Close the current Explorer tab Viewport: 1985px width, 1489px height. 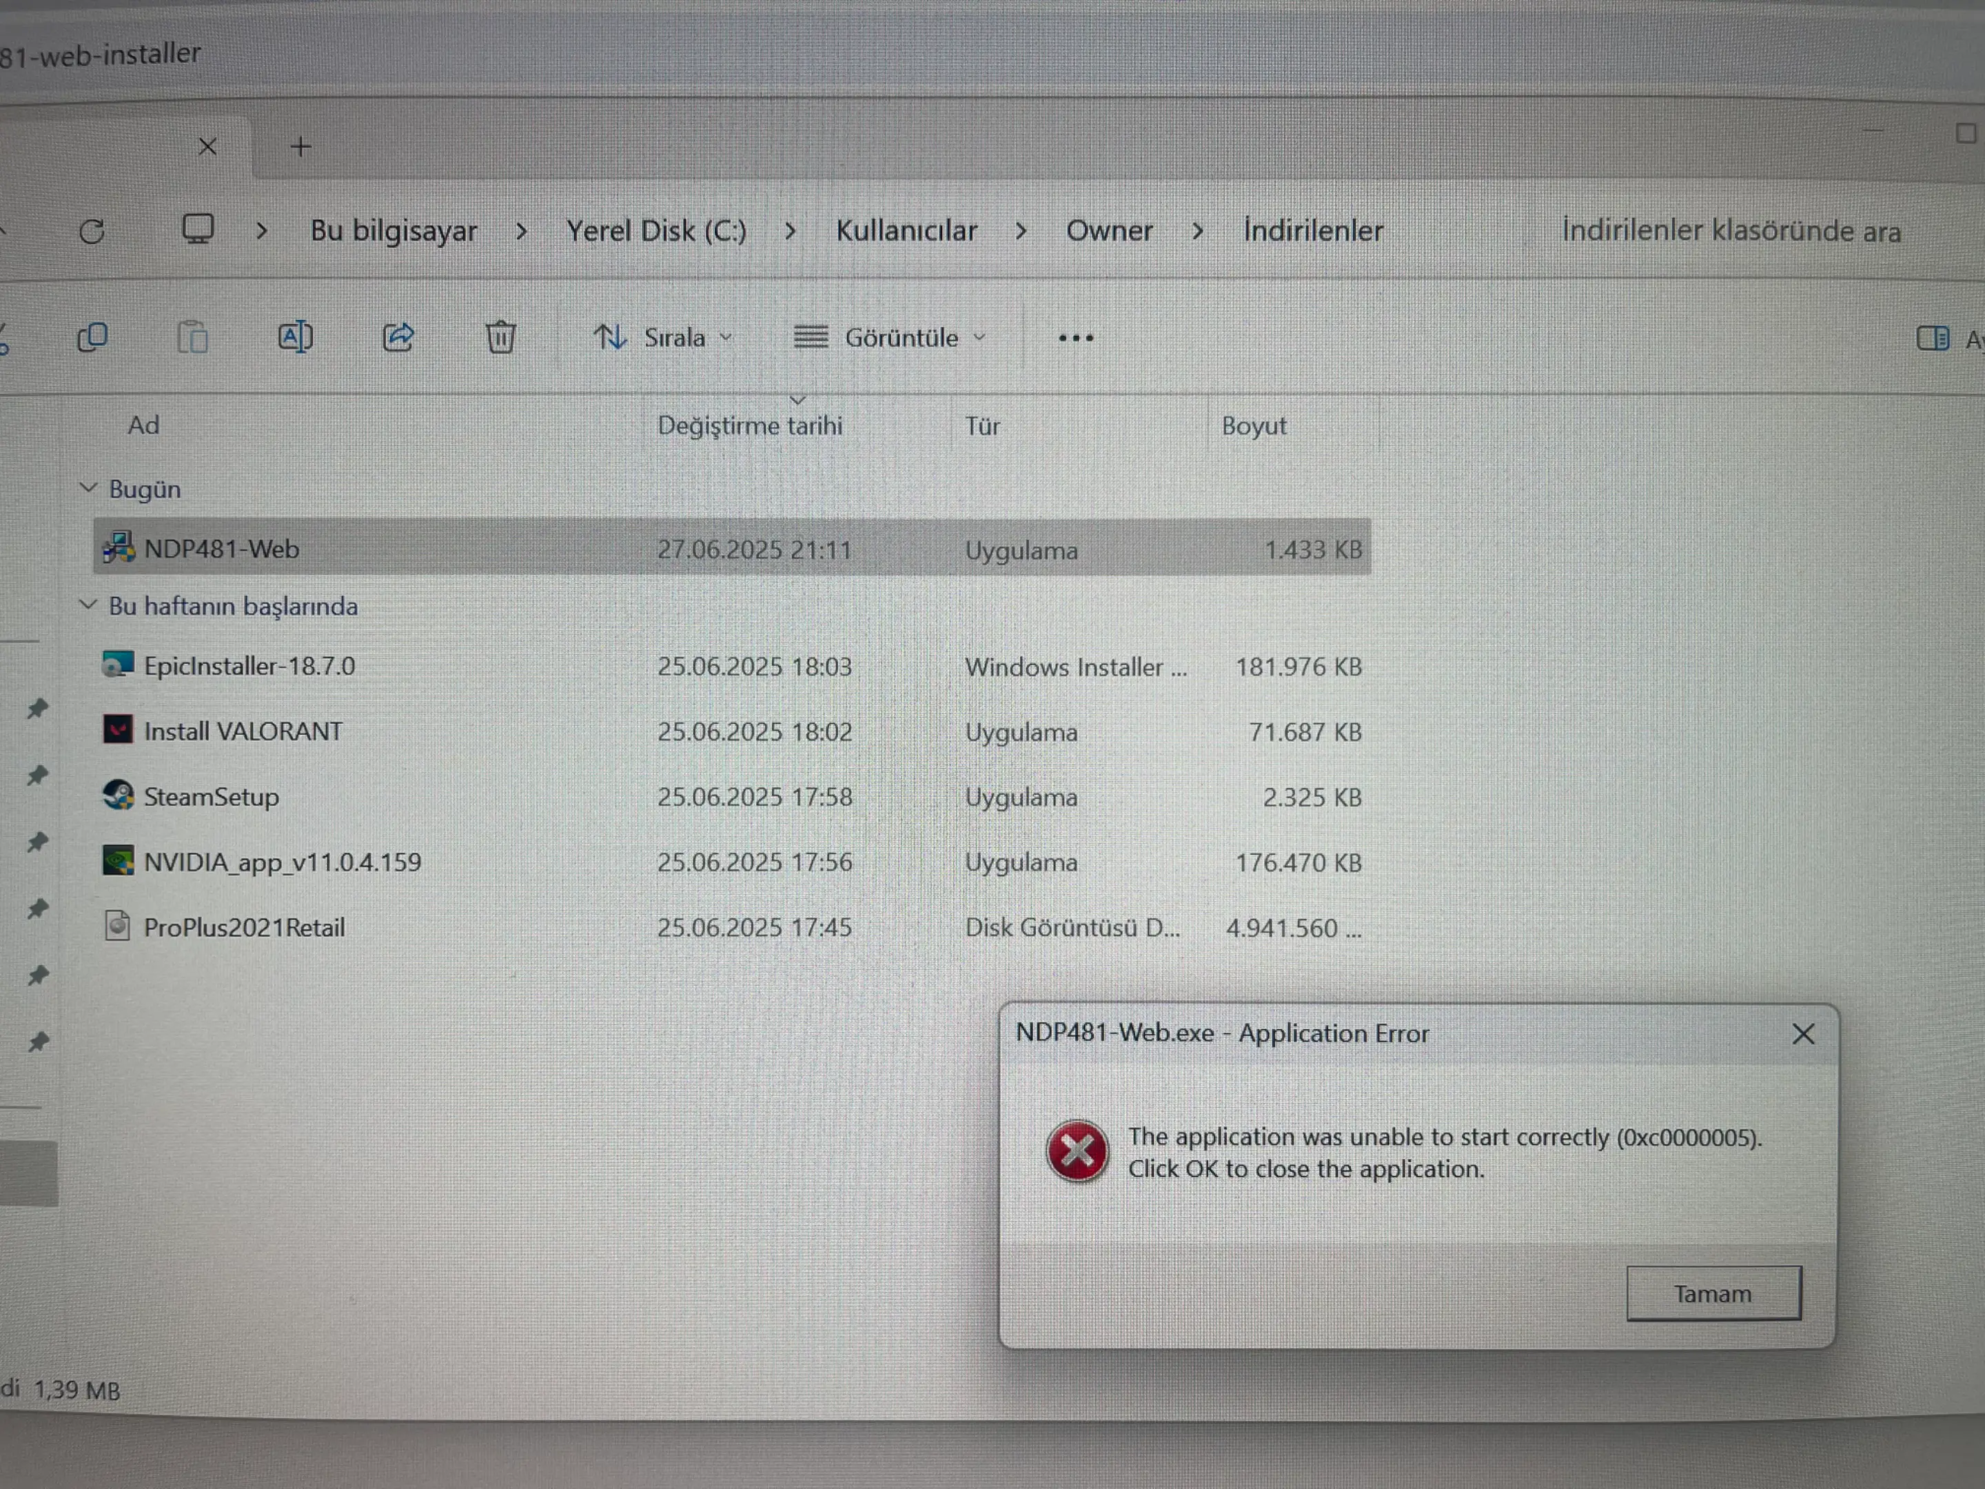(x=207, y=146)
